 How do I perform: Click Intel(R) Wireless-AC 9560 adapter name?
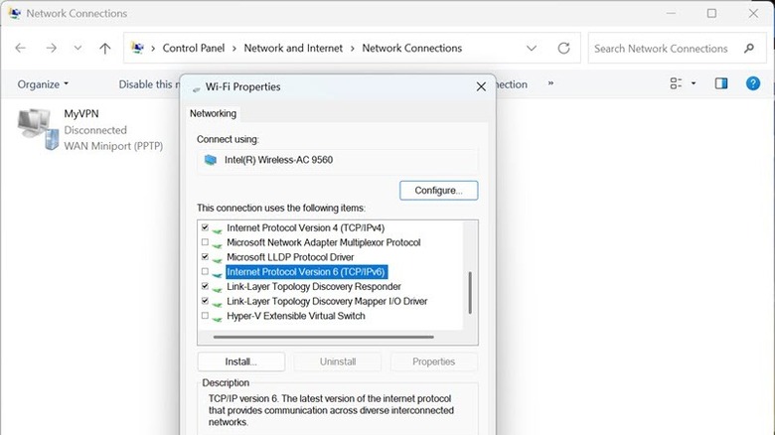(278, 160)
